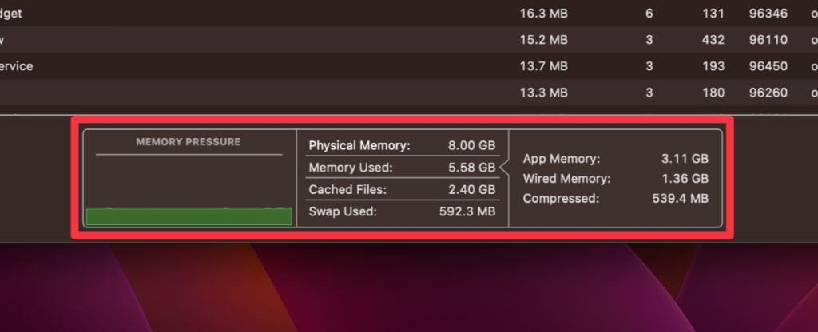
Task: Click the 539.4 MB compressed value
Action: coord(681,198)
